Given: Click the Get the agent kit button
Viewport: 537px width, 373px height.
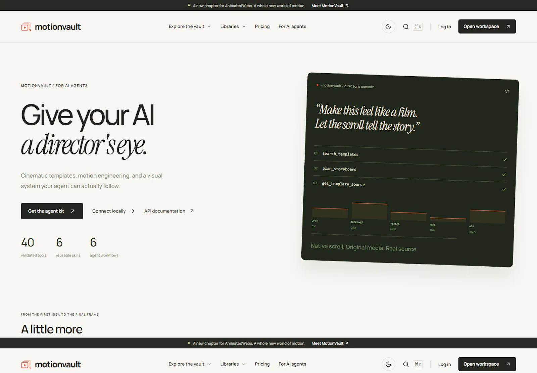Looking at the screenshot, I should click(52, 211).
